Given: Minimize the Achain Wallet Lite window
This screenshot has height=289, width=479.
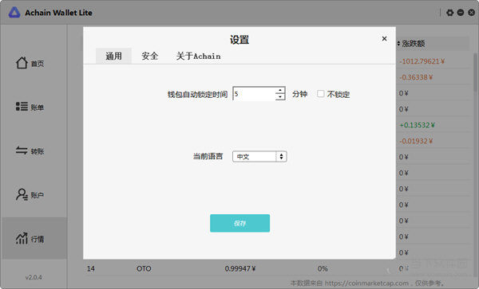Looking at the screenshot, I should (x=461, y=13).
